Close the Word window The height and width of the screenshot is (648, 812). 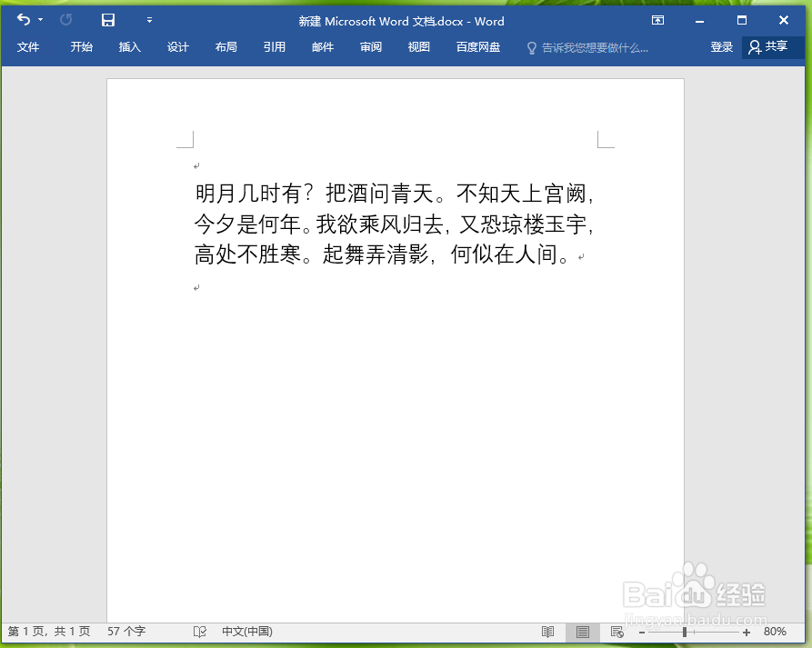click(x=784, y=20)
